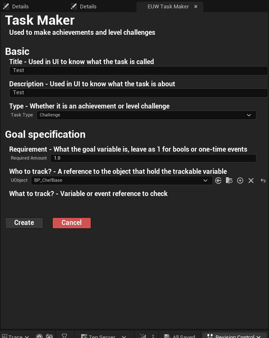Click the All Saved disk icon
Image resolution: width=269 pixels, height=338 pixels.
click(x=167, y=336)
